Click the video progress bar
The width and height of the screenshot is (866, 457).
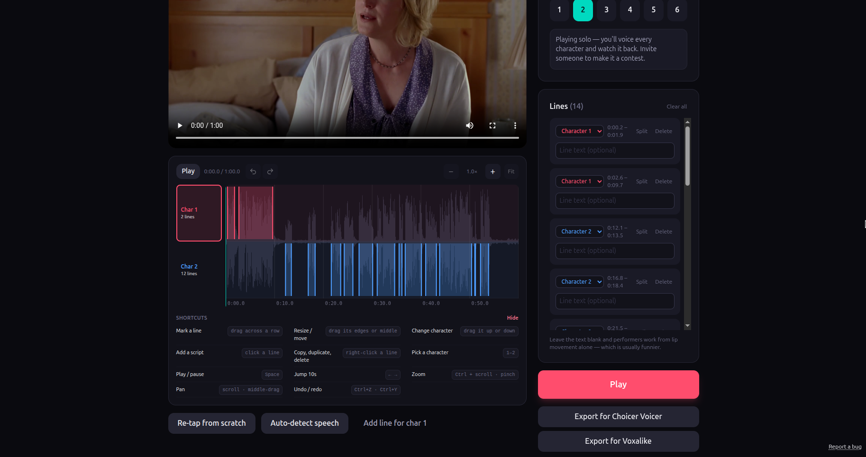pyautogui.click(x=347, y=138)
